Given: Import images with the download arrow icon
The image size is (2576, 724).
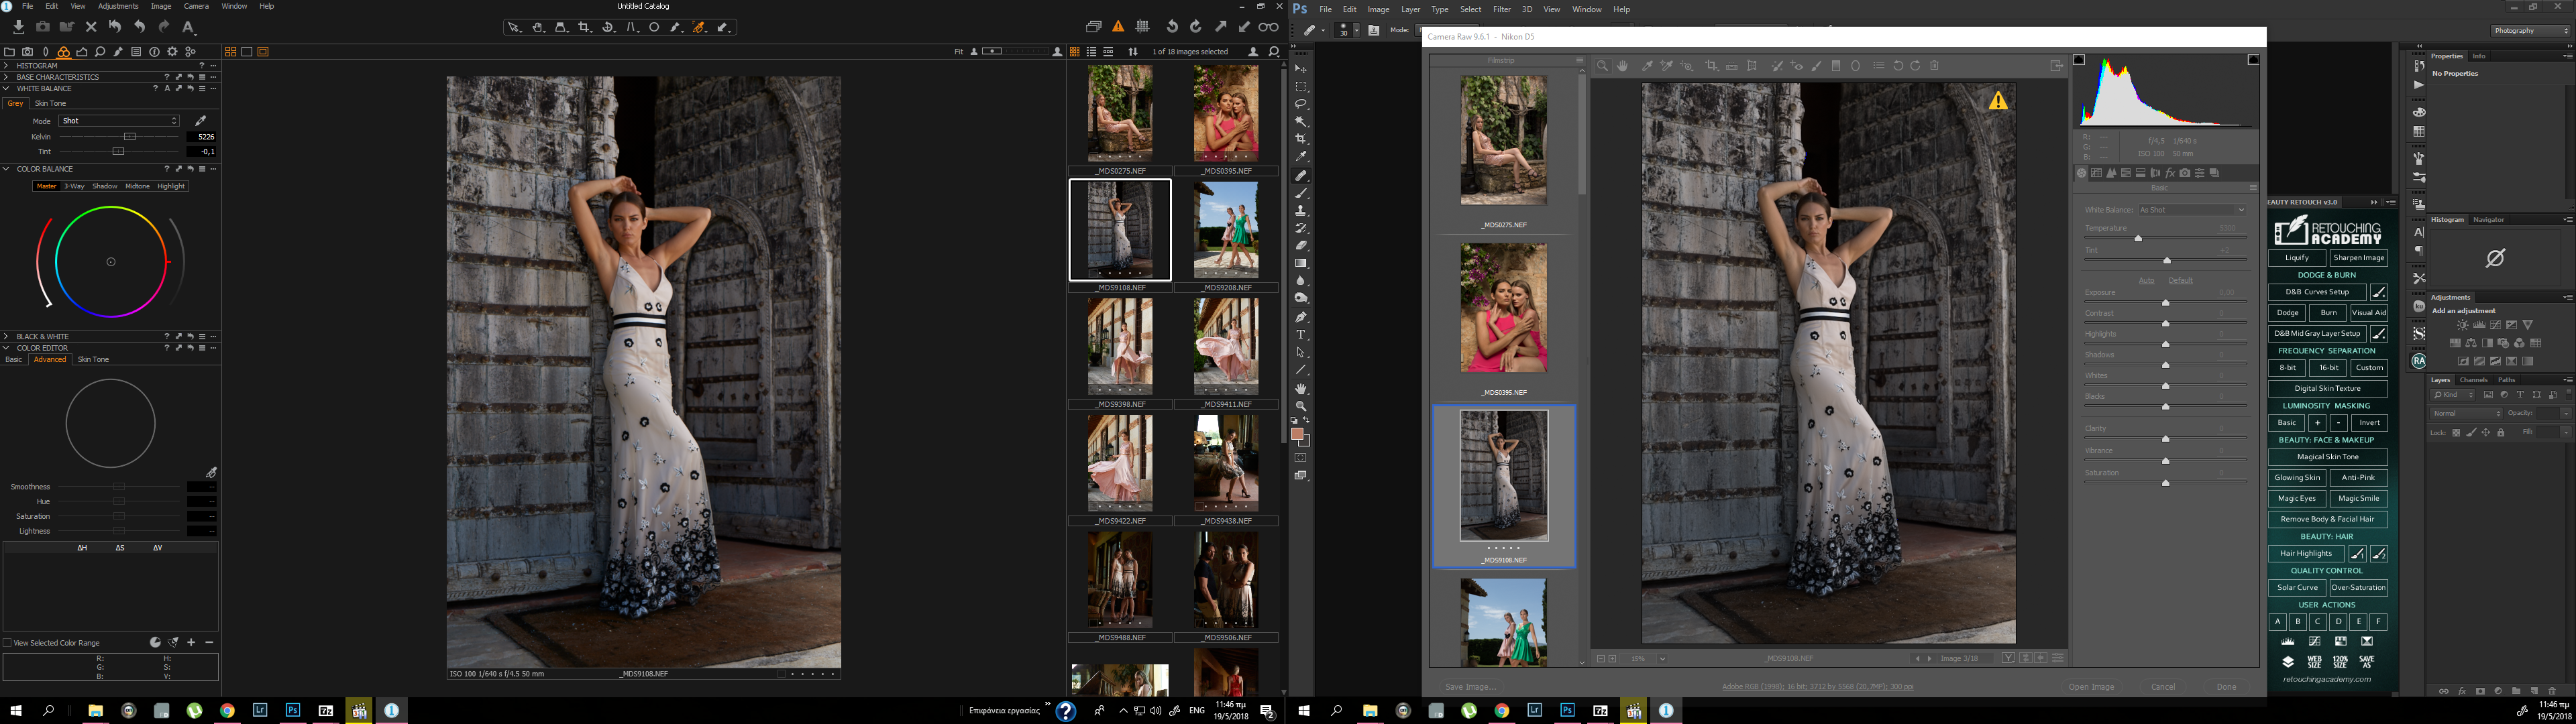Looking at the screenshot, I should pyautogui.click(x=18, y=27).
